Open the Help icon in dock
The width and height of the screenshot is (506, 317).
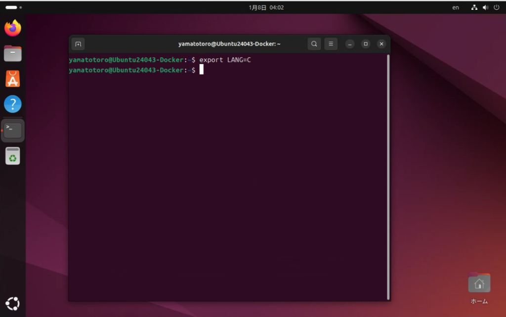point(13,104)
